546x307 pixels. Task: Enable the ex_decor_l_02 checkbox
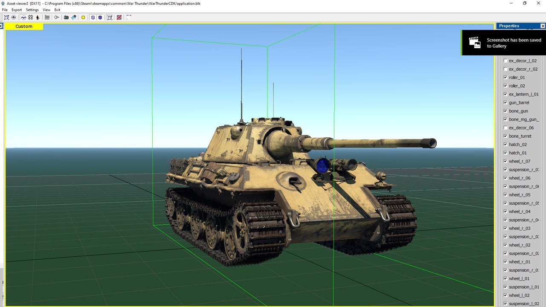505,61
